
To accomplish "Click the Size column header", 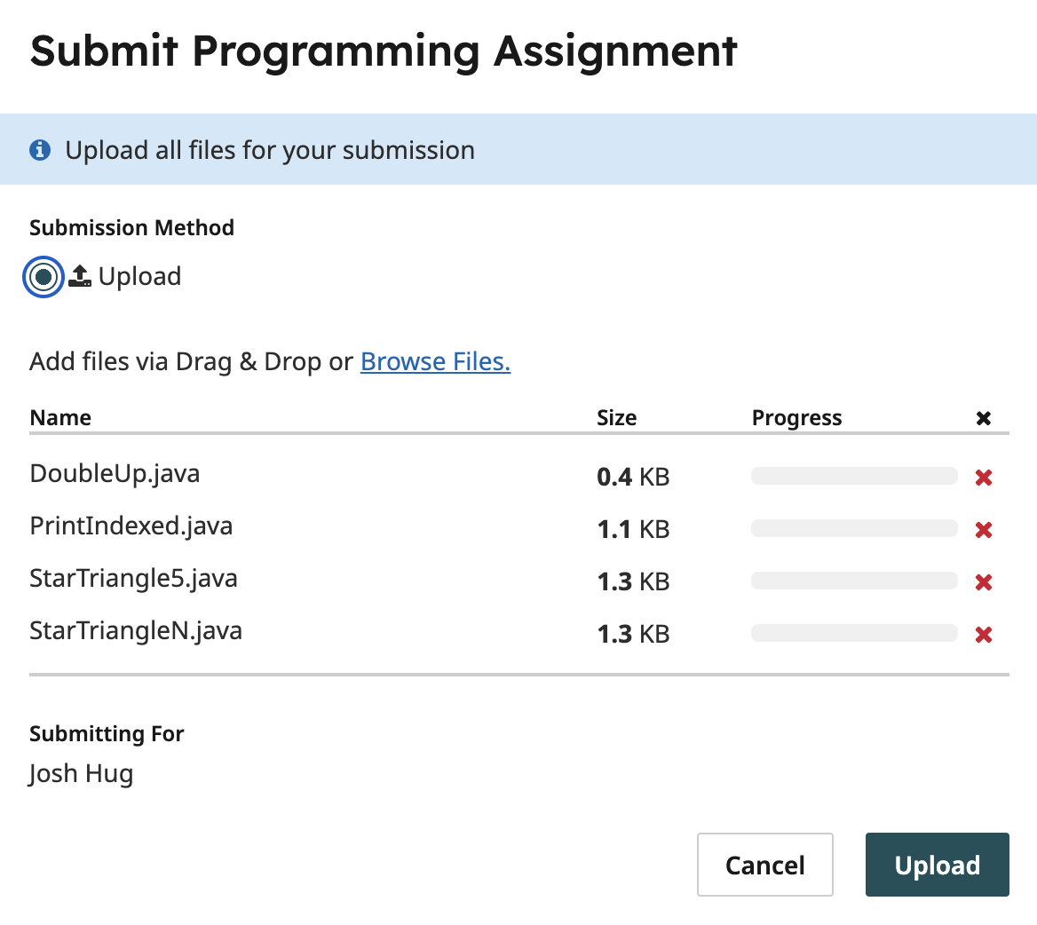I will [x=616, y=417].
